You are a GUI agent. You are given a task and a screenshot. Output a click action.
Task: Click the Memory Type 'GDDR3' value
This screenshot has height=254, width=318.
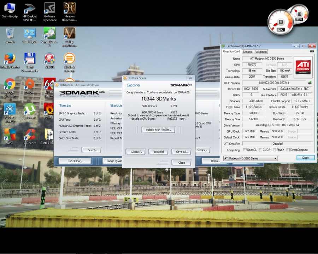(x=253, y=113)
